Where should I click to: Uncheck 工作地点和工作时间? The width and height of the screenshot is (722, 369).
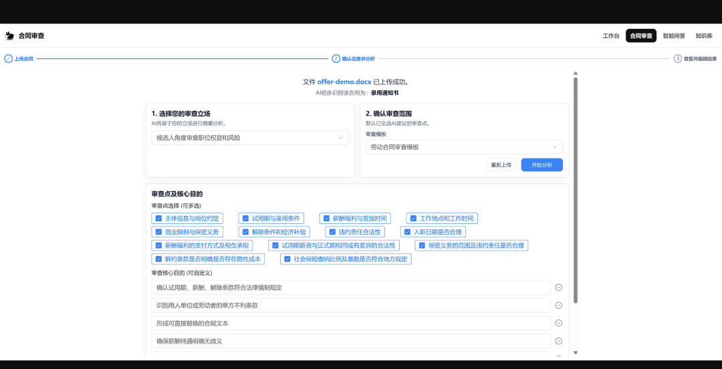coord(414,219)
